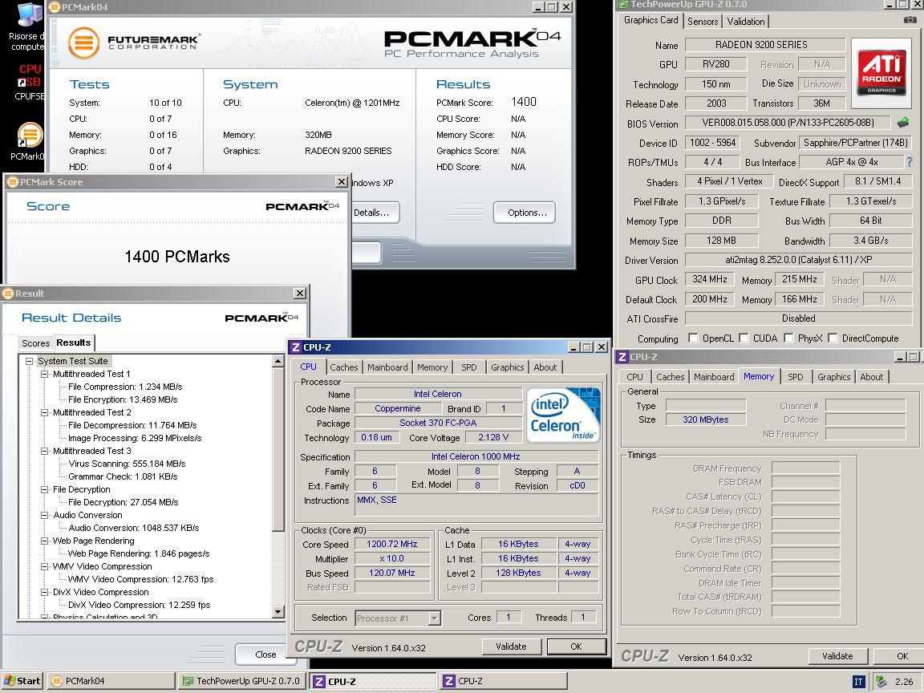Image resolution: width=924 pixels, height=693 pixels.
Task: Open the CPUFSB desktop shortcut icon
Action: coord(30,81)
